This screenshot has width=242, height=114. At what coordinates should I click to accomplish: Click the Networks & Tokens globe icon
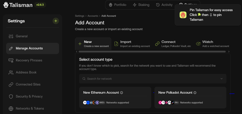click(11, 109)
